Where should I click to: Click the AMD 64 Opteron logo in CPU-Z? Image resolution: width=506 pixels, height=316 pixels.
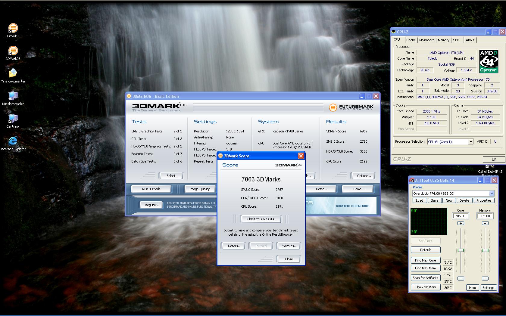(x=489, y=61)
